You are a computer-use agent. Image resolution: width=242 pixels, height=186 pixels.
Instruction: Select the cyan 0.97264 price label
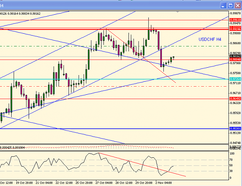(x=235, y=79)
